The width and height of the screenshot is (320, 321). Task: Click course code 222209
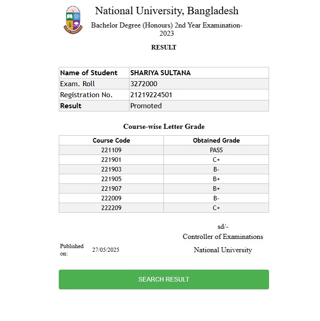[111, 208]
